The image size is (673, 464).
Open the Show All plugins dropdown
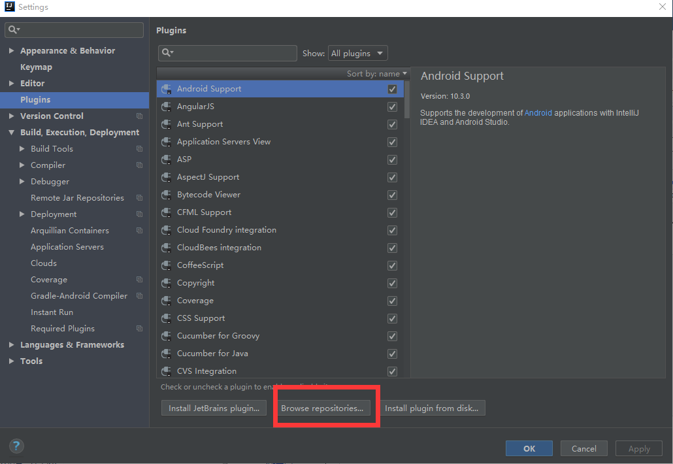357,53
